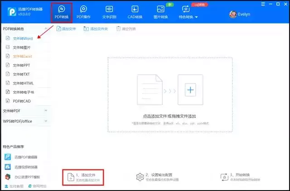Click the blue plus icon in drop zone
Image resolution: width=290 pixels, height=191 pixels.
(x=190, y=90)
